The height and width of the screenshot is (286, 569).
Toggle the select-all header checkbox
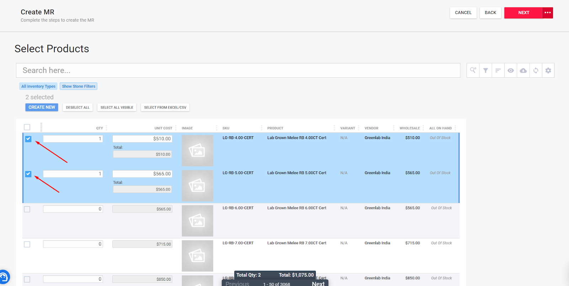point(27,127)
